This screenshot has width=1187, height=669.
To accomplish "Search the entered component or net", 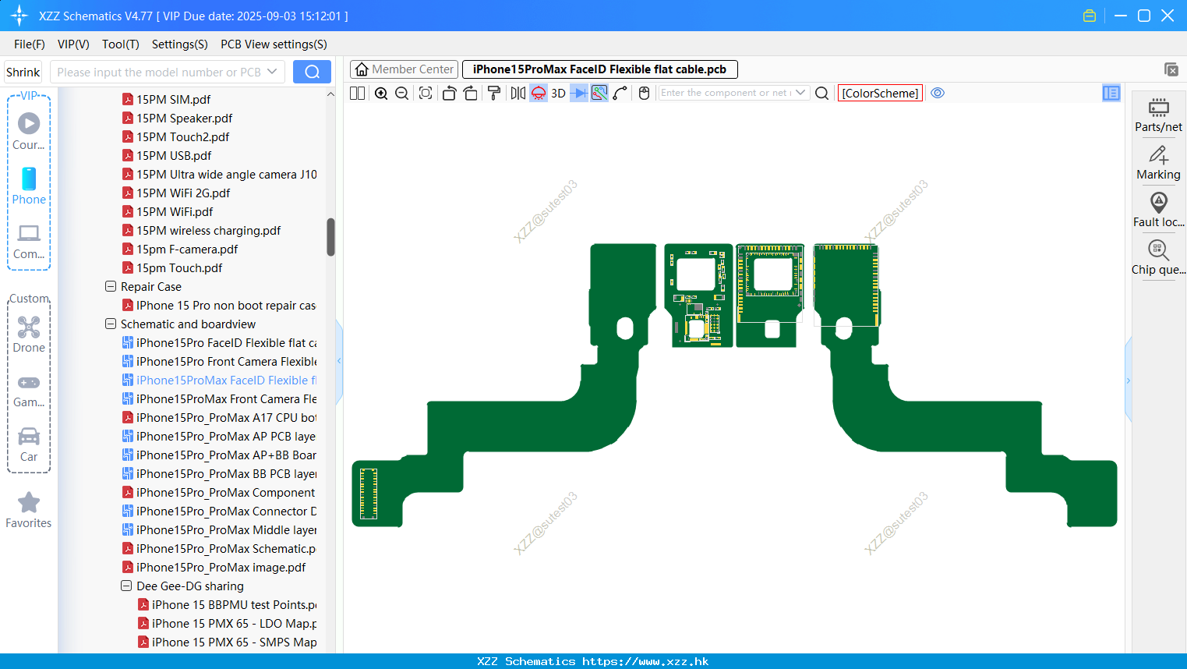I will click(x=821, y=94).
